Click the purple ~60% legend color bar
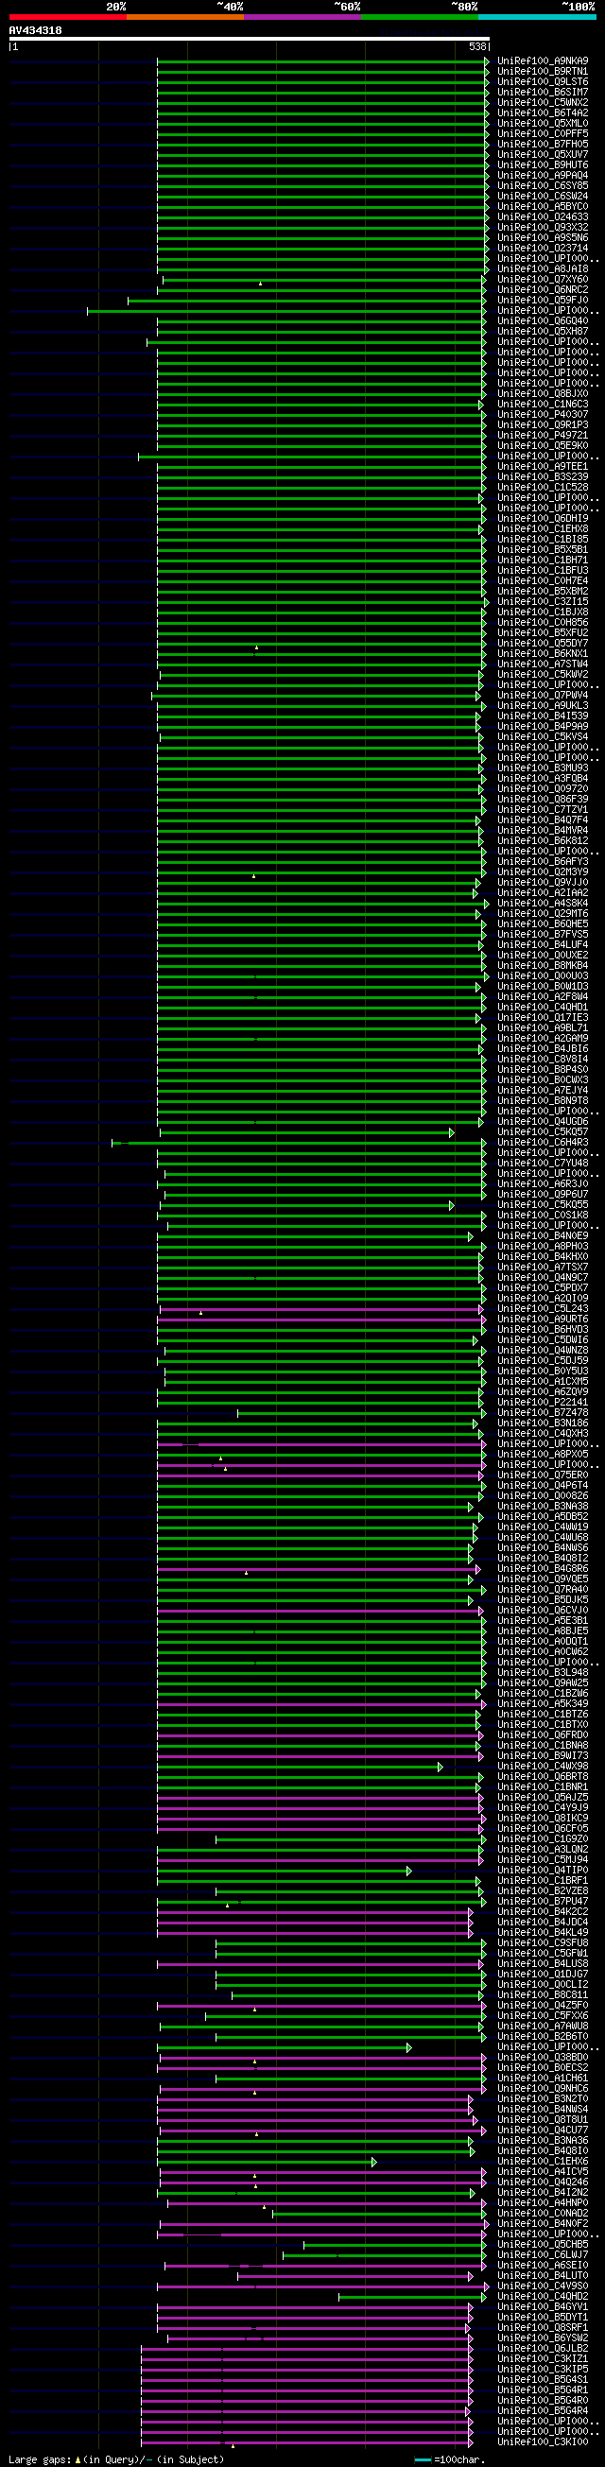The height and width of the screenshot is (2467, 605). (302, 17)
